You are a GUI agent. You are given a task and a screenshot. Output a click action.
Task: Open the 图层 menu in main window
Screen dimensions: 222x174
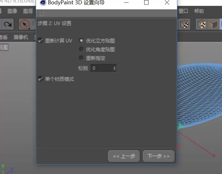(x=28, y=11)
